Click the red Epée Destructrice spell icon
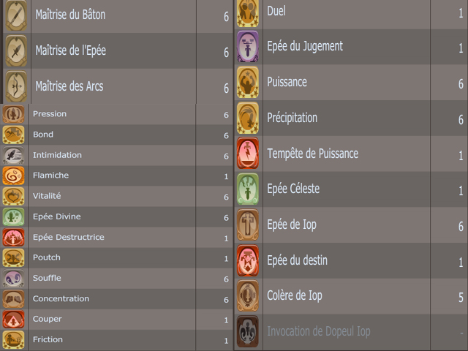 pyautogui.click(x=13, y=237)
